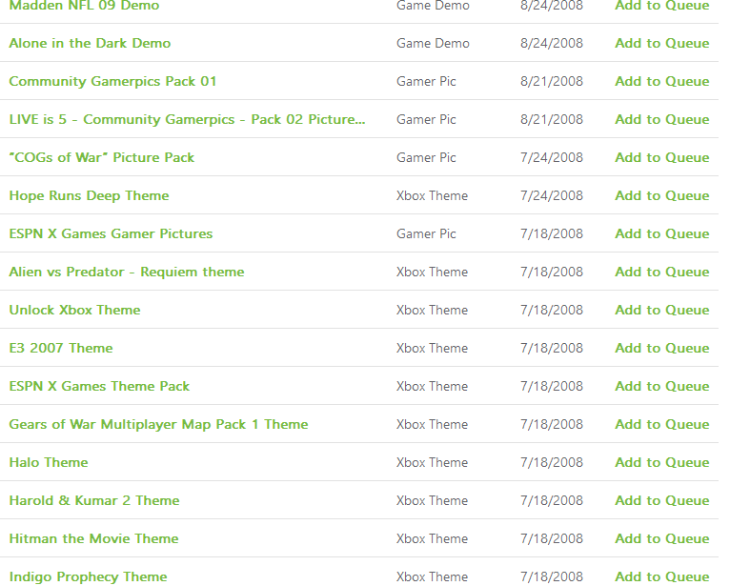
Task: Select Xbox Theme type in E3 2007 Theme row
Action: [432, 349]
